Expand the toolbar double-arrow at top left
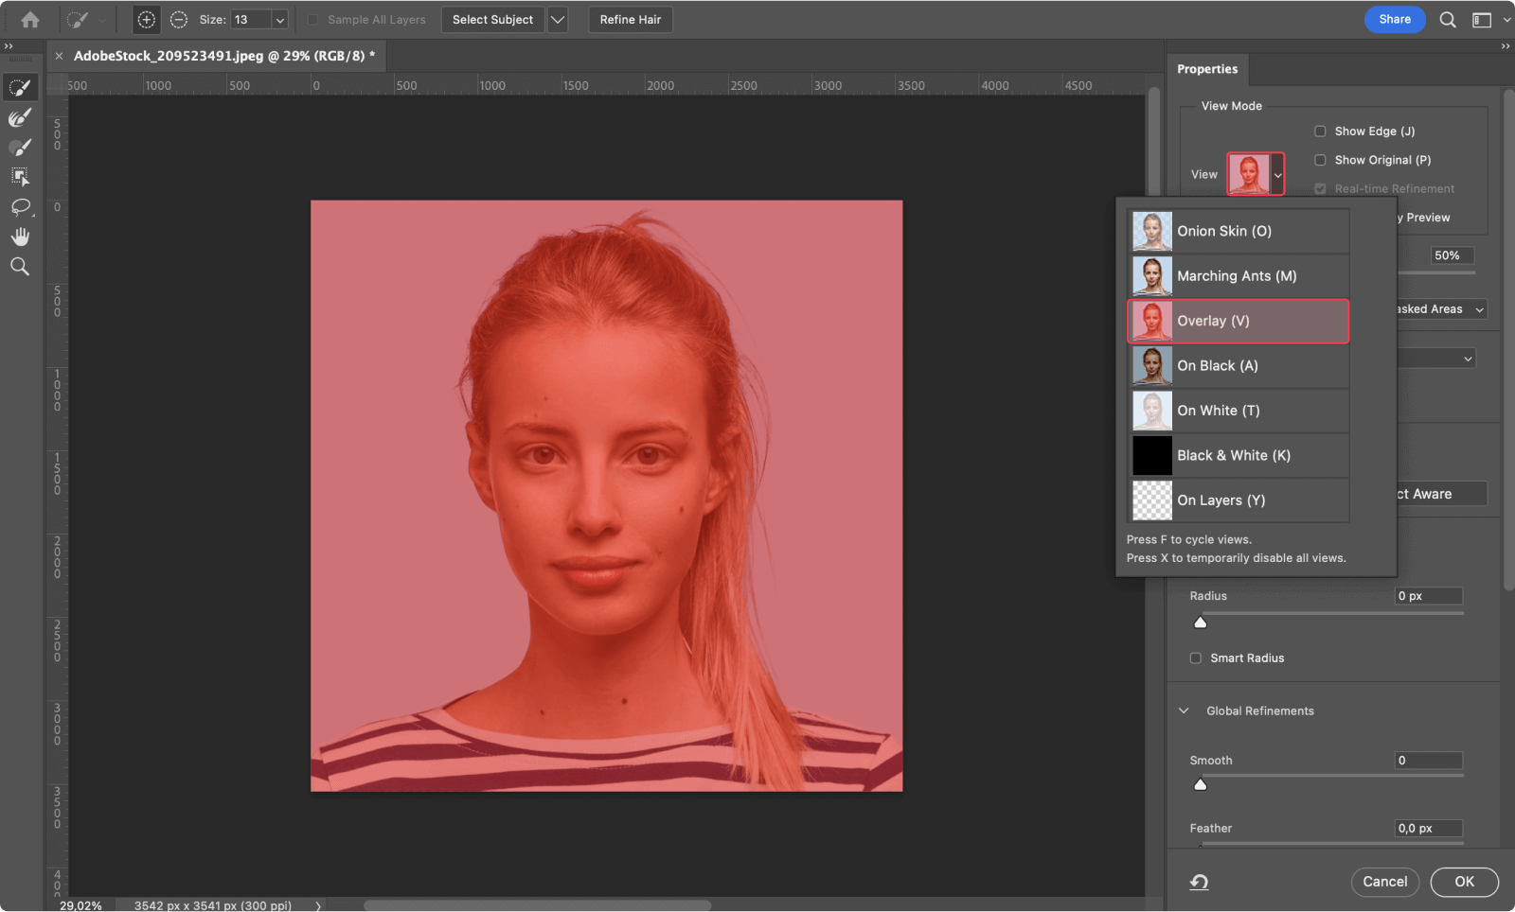The image size is (1515, 912). 9,46
